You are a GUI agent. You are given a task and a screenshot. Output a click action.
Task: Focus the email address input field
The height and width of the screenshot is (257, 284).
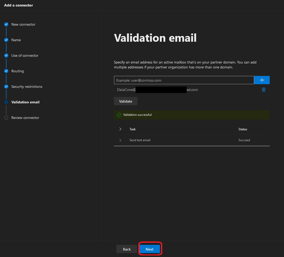click(184, 80)
